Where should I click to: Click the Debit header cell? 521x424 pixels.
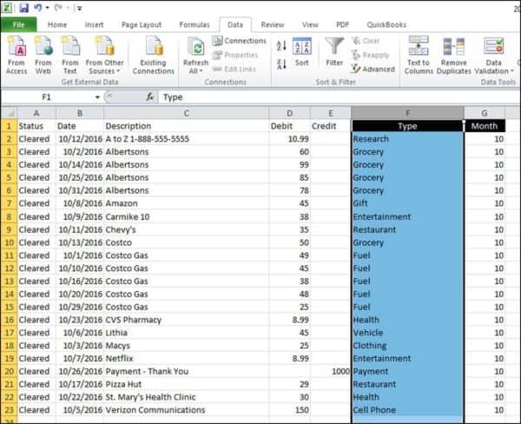(x=289, y=126)
